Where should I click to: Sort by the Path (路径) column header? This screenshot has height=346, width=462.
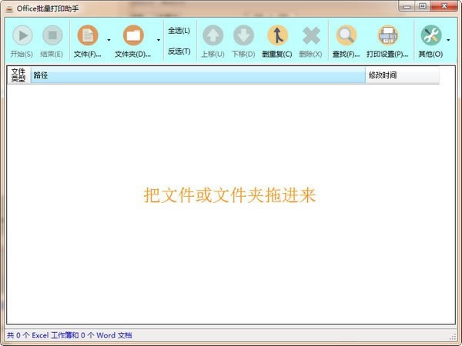tap(197, 75)
